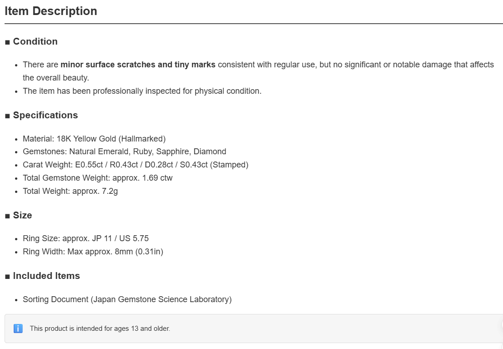Click the square bullet beside Specifications
503x349 pixels.
tap(7, 116)
